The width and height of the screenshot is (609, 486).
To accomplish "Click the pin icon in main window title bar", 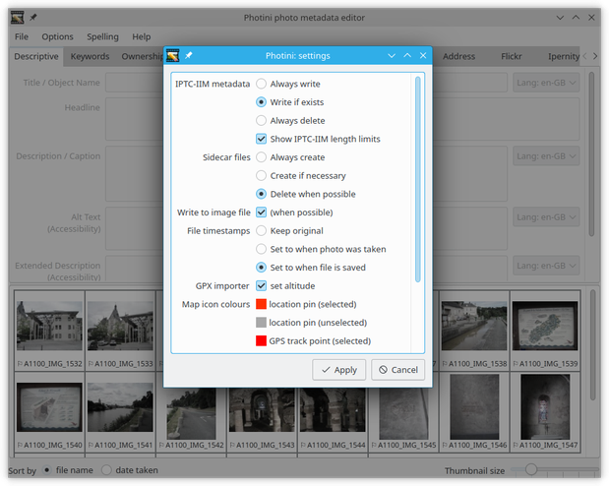I will pyautogui.click(x=33, y=18).
